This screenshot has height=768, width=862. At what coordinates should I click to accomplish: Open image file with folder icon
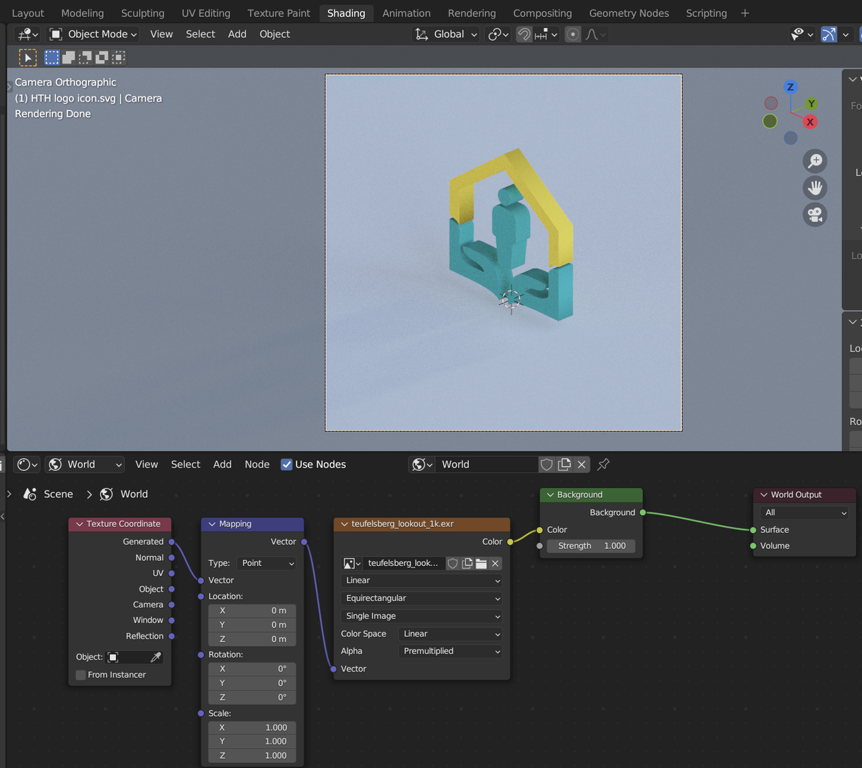coord(481,563)
